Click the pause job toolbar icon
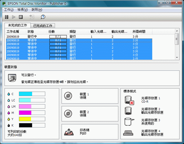The height and width of the screenshot is (144, 184). (x=6, y=17)
